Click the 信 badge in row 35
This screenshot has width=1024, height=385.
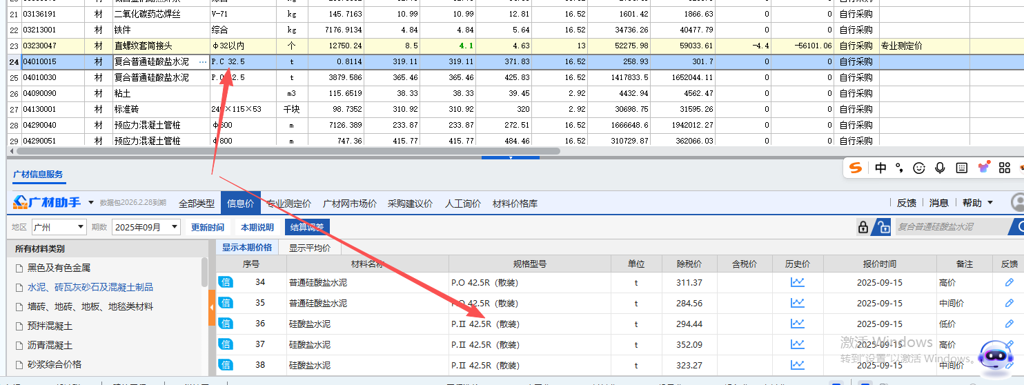coord(226,303)
